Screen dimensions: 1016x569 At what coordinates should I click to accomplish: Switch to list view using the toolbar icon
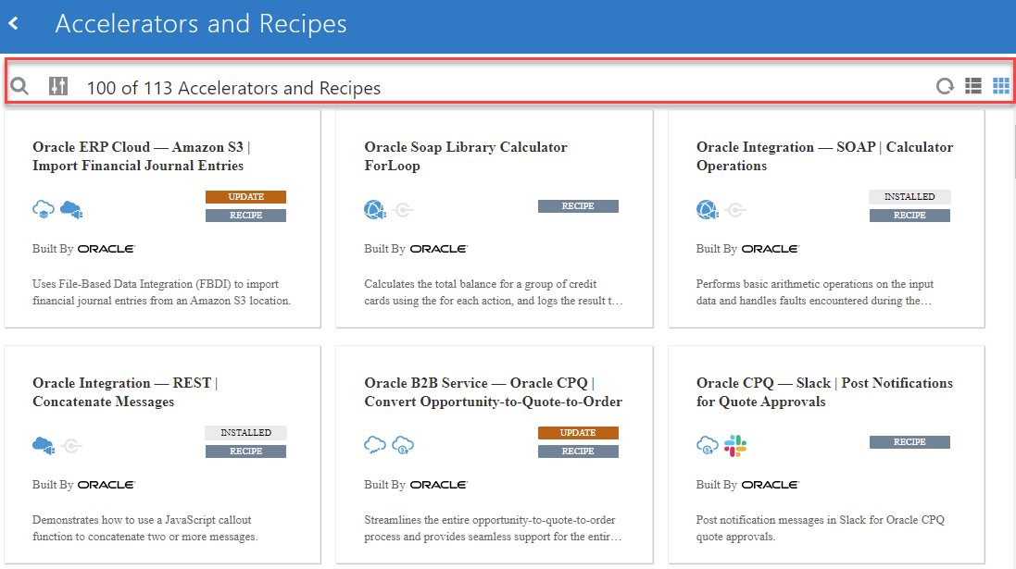(972, 85)
